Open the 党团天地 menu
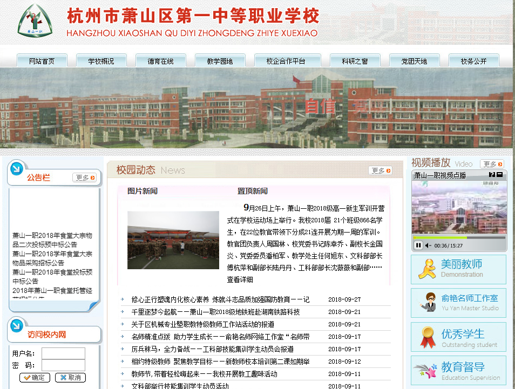The height and width of the screenshot is (389, 515). coord(415,61)
